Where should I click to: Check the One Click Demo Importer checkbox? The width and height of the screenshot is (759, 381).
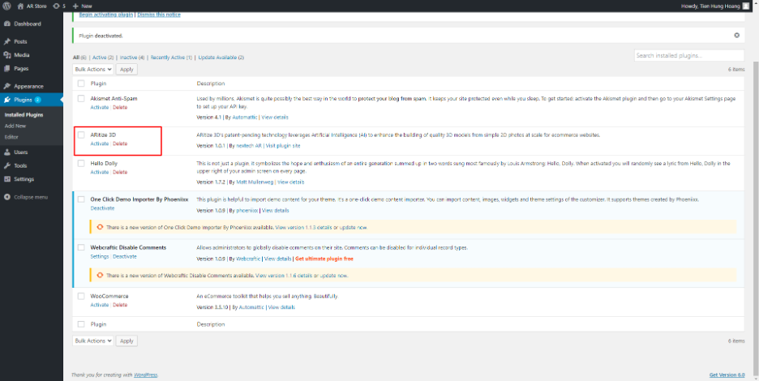tap(81, 199)
